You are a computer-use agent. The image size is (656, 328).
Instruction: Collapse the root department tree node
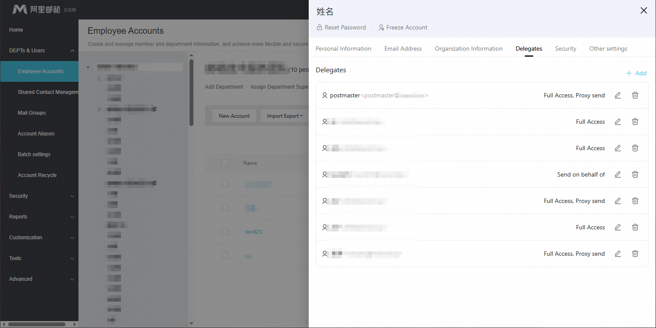(x=88, y=67)
